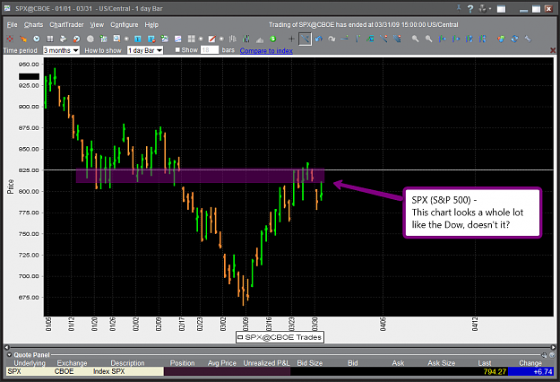Click the orange arrow order toolbar icon
Screen dimensions: 560x382
coord(23,39)
